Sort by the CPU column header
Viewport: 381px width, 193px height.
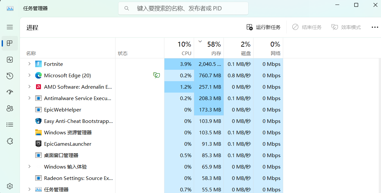point(179,48)
